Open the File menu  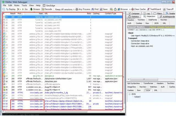(x=4, y=6)
